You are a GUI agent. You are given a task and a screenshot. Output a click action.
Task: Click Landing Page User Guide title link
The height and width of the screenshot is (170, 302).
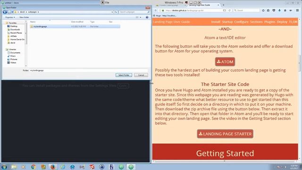pyautogui.click(x=171, y=22)
